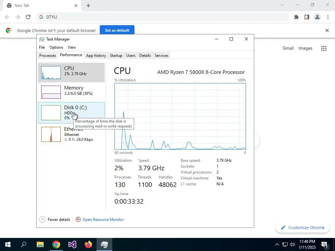This screenshot has height=251, width=335.
Task: Open the Windows Start menu
Action: (x=8, y=244)
